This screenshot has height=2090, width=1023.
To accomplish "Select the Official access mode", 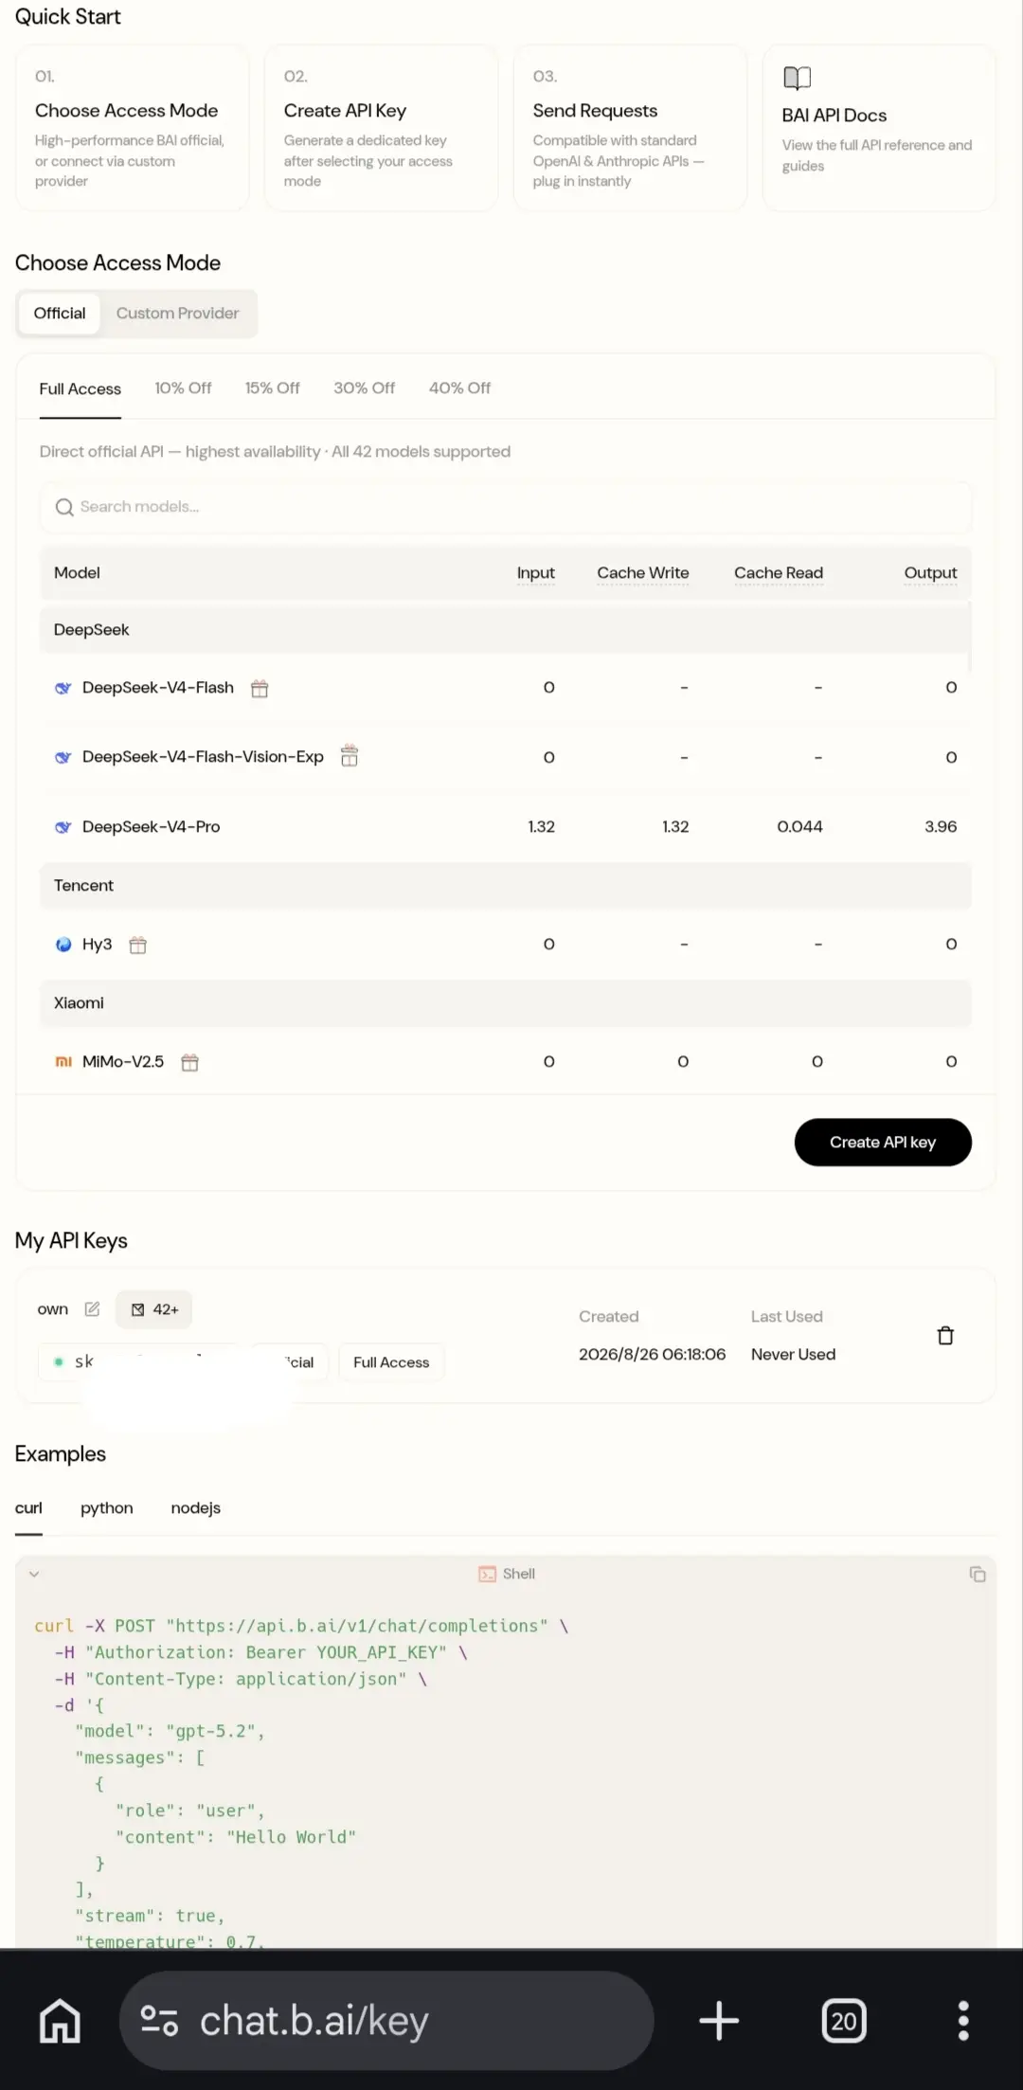I will (60, 314).
